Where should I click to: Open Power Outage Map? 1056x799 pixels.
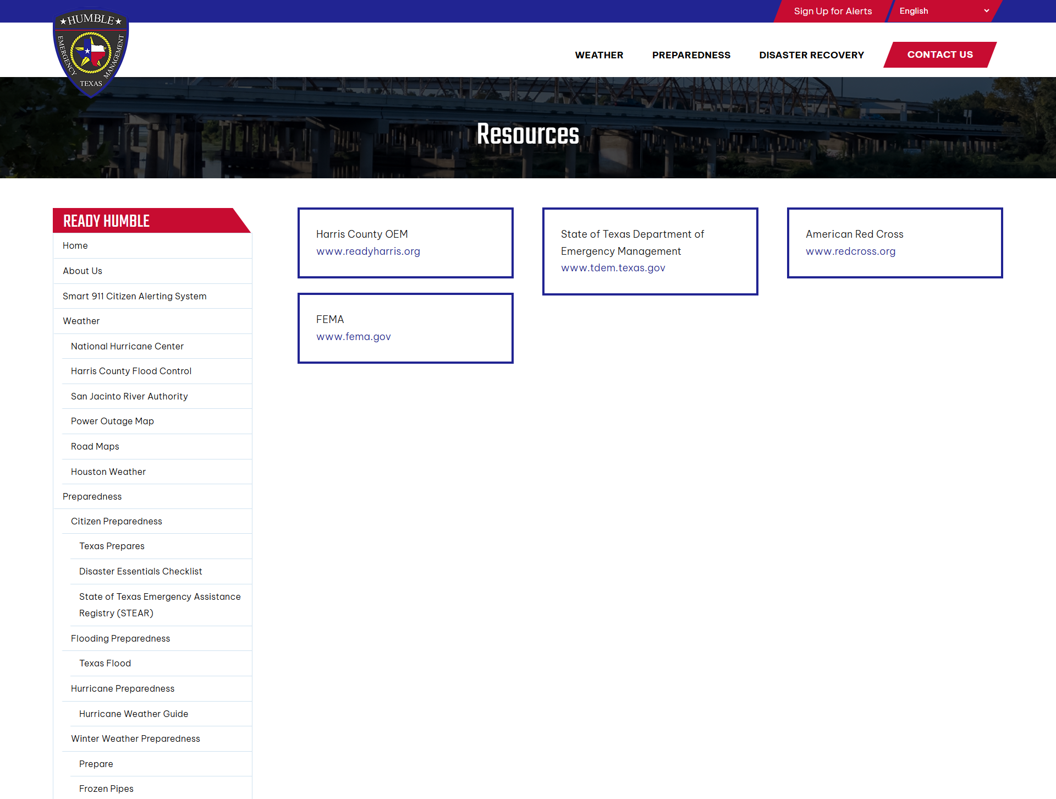tap(157, 421)
